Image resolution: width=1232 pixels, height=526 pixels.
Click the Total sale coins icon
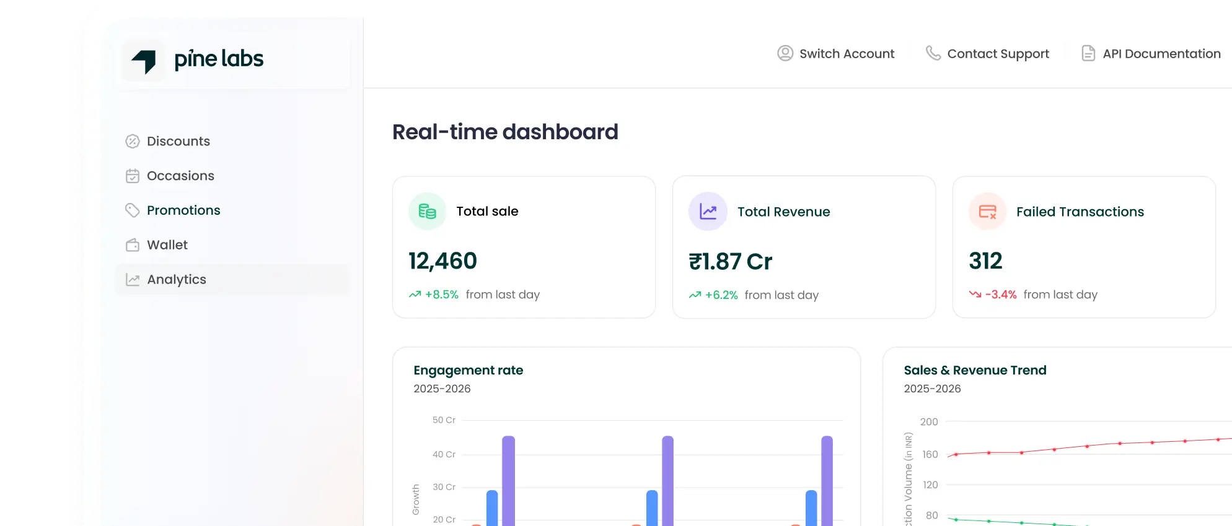(428, 211)
